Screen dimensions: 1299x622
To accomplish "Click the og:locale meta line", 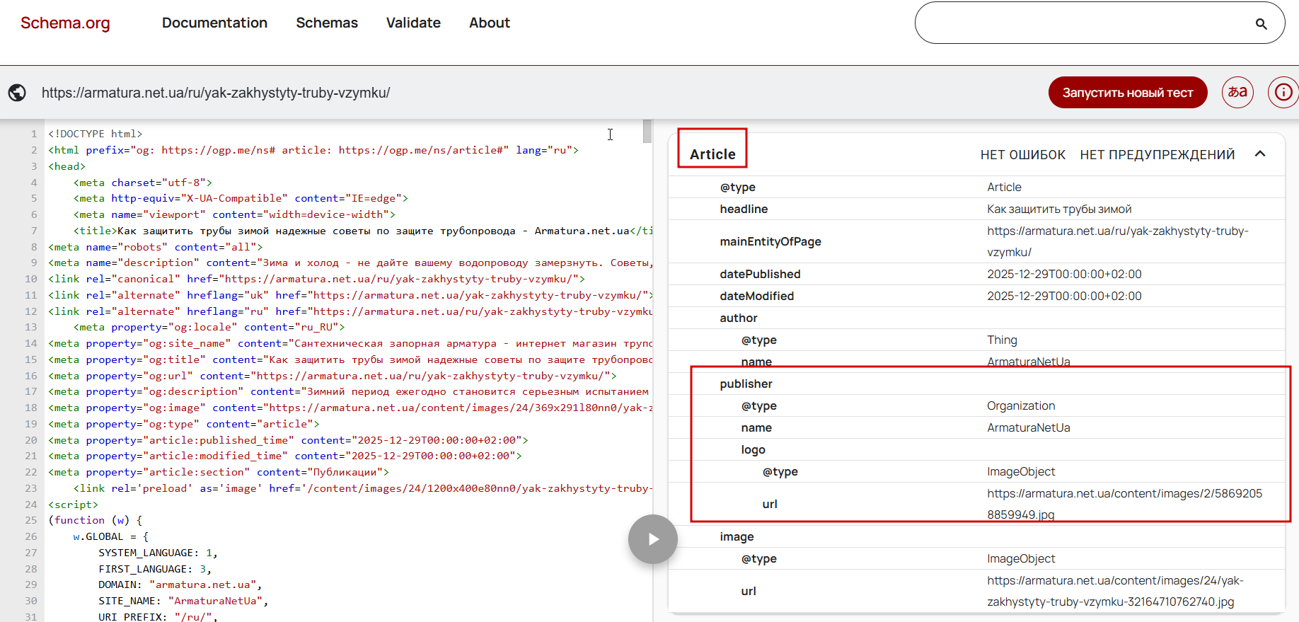I will pyautogui.click(x=209, y=327).
